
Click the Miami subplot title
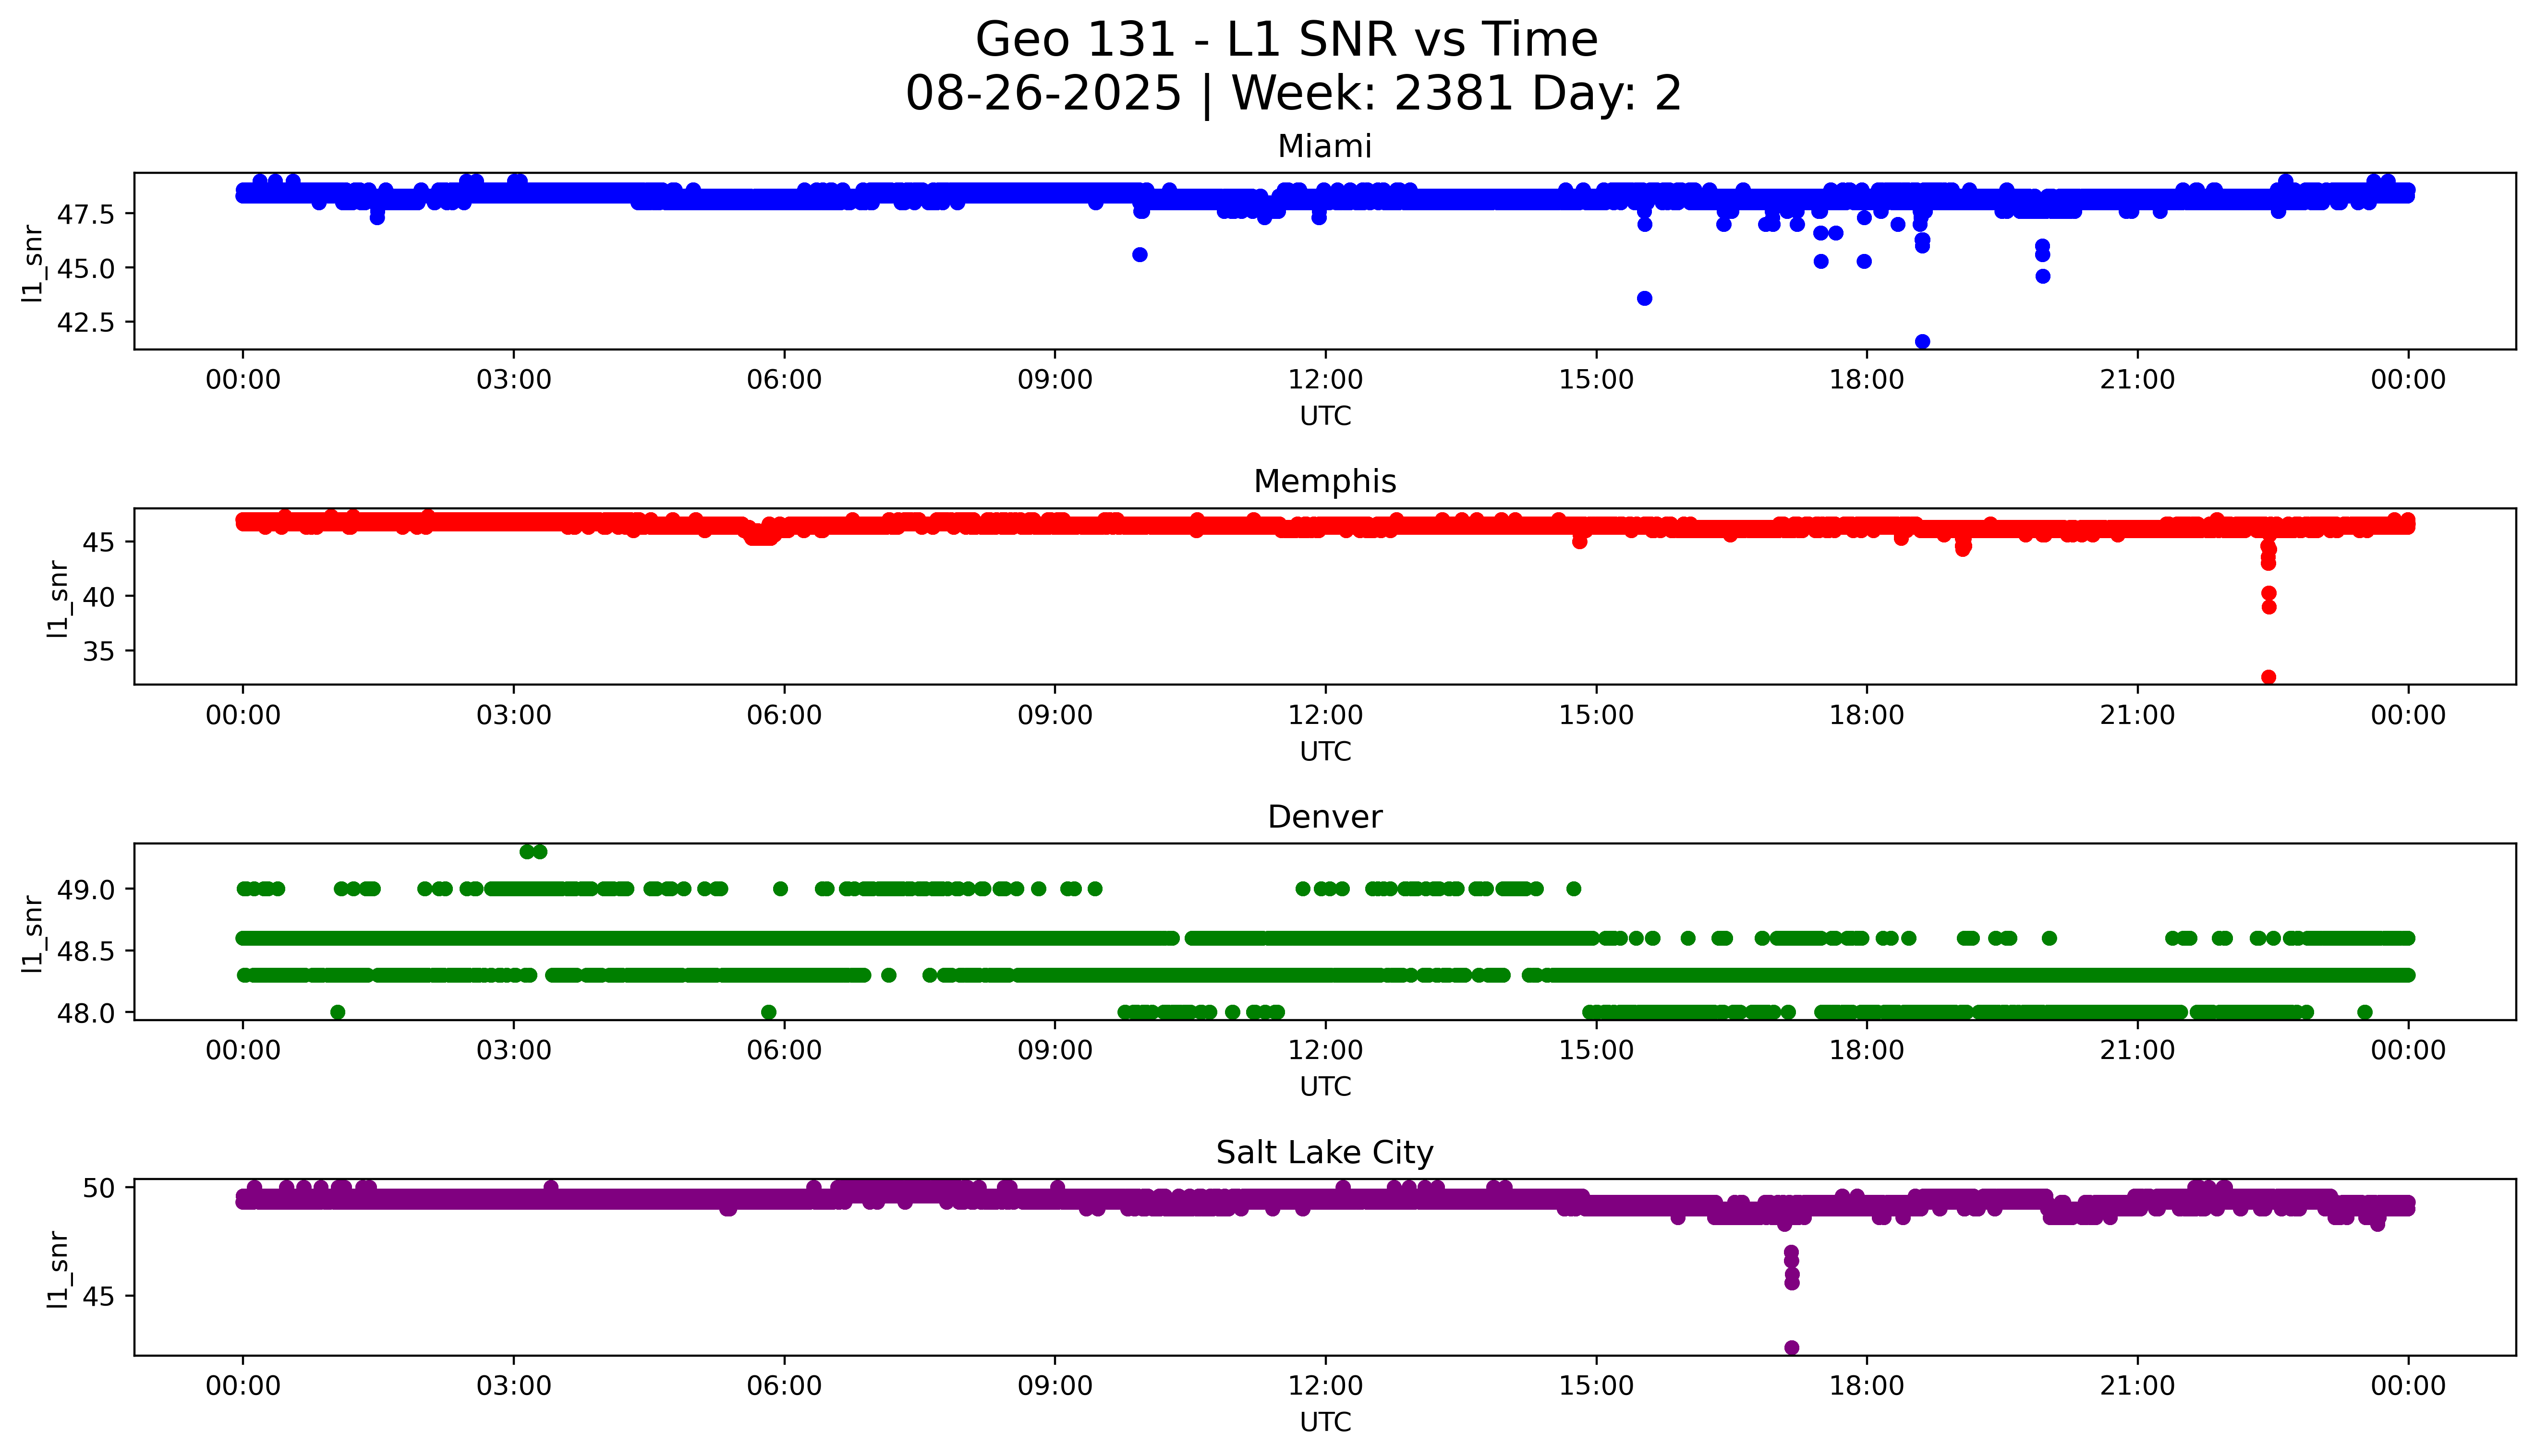click(x=1324, y=147)
